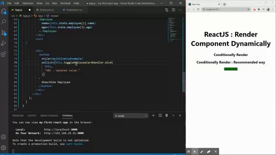
Task: Open the Run menu
Action: click(54, 3)
